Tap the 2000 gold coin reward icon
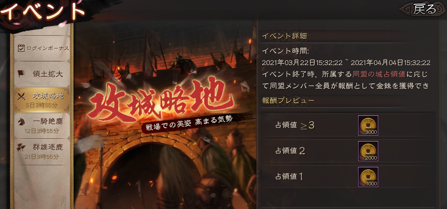This screenshot has height=209, width=447. [368, 151]
